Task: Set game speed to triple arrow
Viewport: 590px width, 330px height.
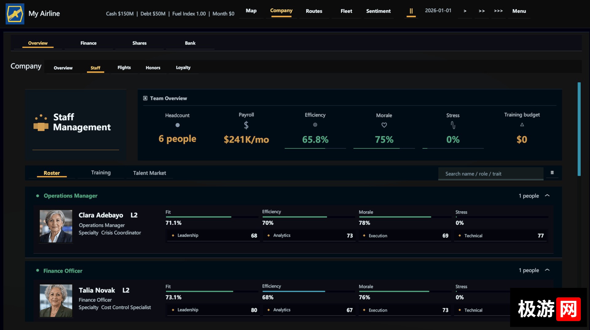Action: tap(498, 11)
